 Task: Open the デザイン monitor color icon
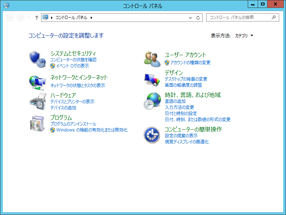pyautogui.click(x=152, y=80)
